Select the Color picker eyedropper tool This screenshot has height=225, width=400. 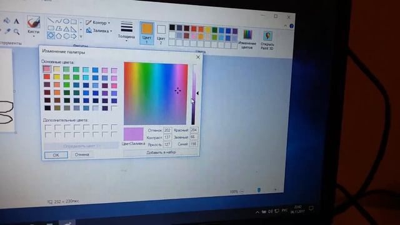point(7,31)
